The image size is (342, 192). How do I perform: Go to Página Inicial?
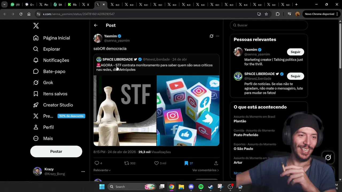click(x=52, y=38)
